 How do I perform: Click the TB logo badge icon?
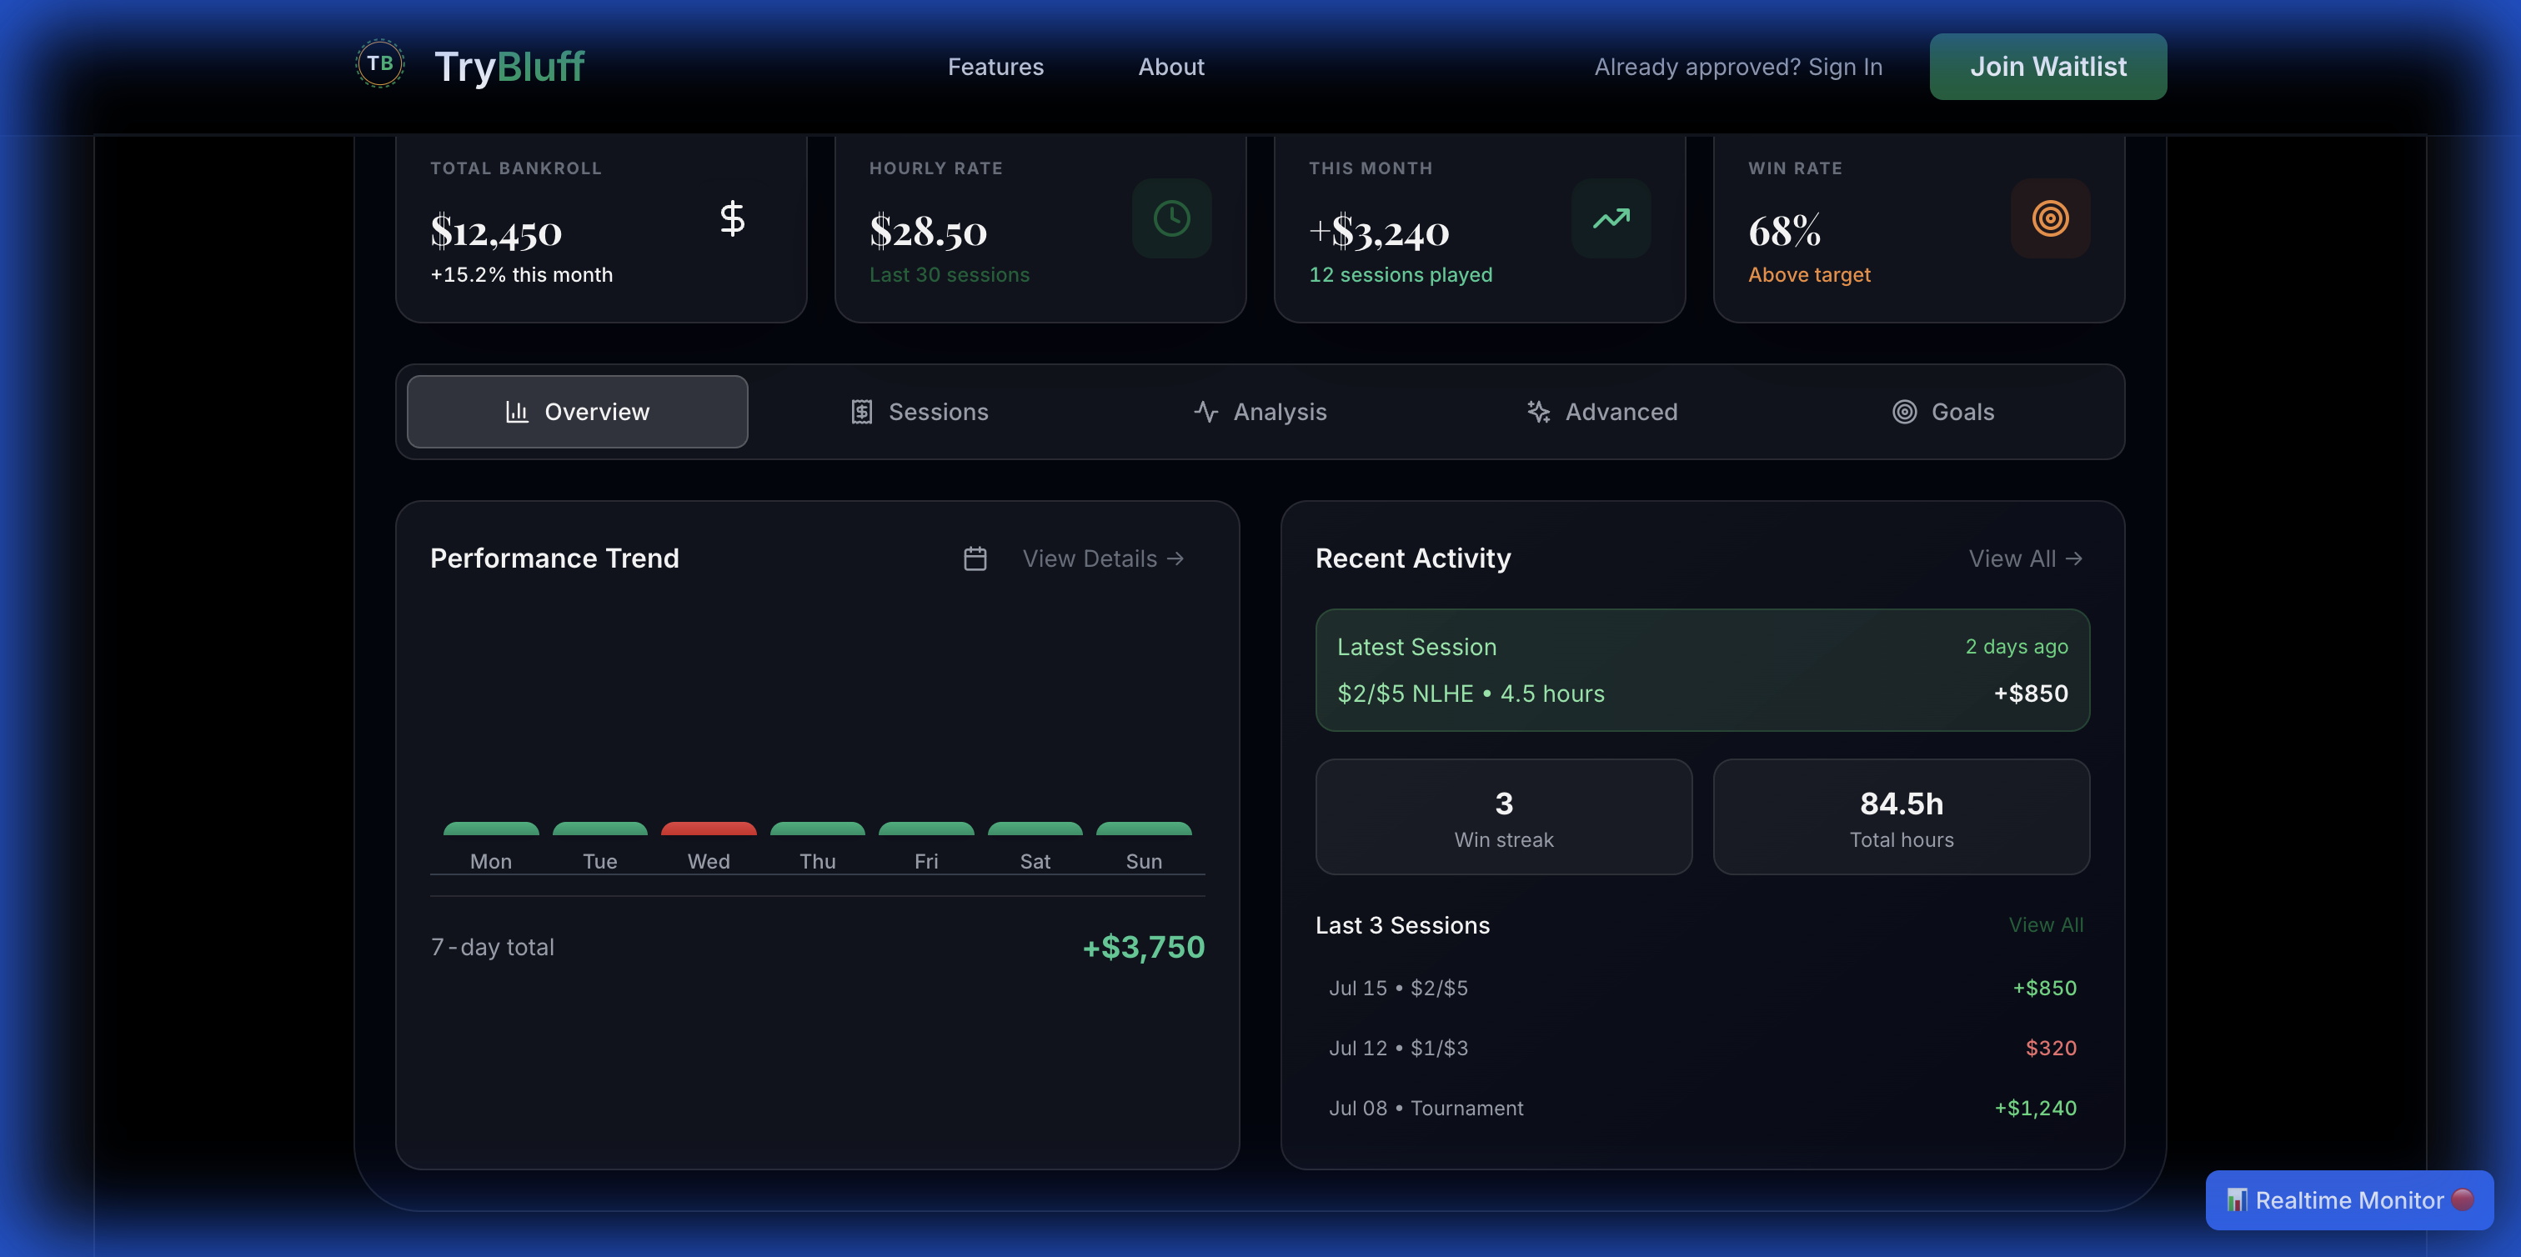(379, 64)
